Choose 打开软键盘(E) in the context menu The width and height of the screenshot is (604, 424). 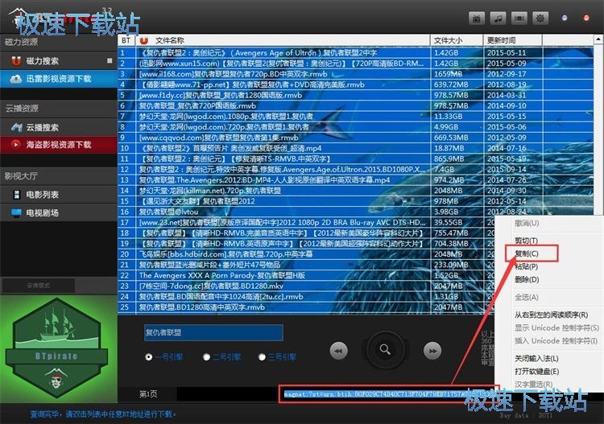537,371
